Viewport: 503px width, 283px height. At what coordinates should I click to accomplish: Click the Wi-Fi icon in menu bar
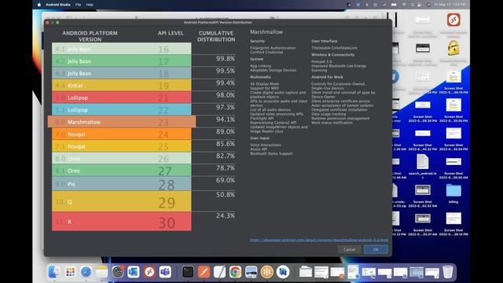point(404,5)
